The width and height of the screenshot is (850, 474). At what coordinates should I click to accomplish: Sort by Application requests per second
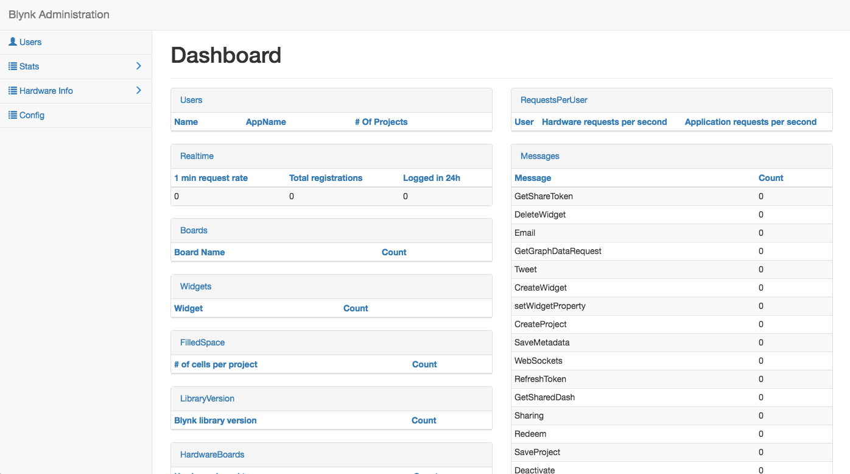coord(751,122)
